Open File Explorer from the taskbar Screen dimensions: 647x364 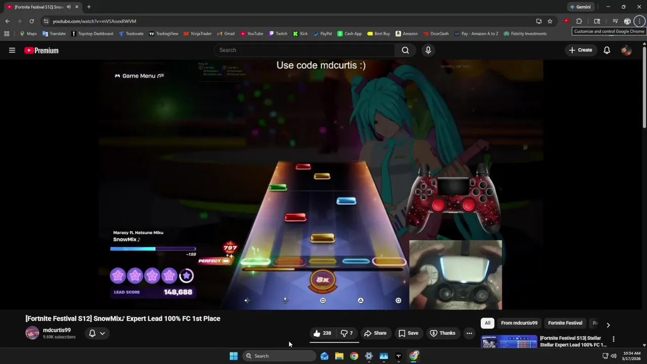[339, 356]
